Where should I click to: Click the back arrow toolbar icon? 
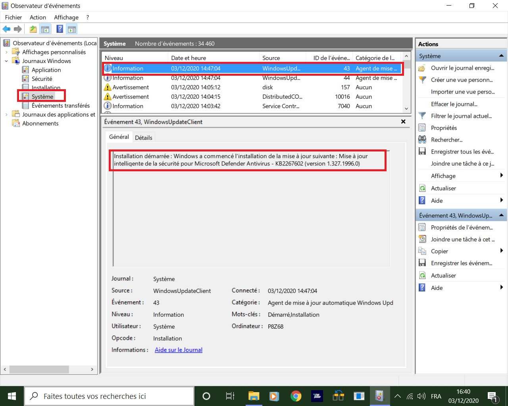[x=6, y=29]
